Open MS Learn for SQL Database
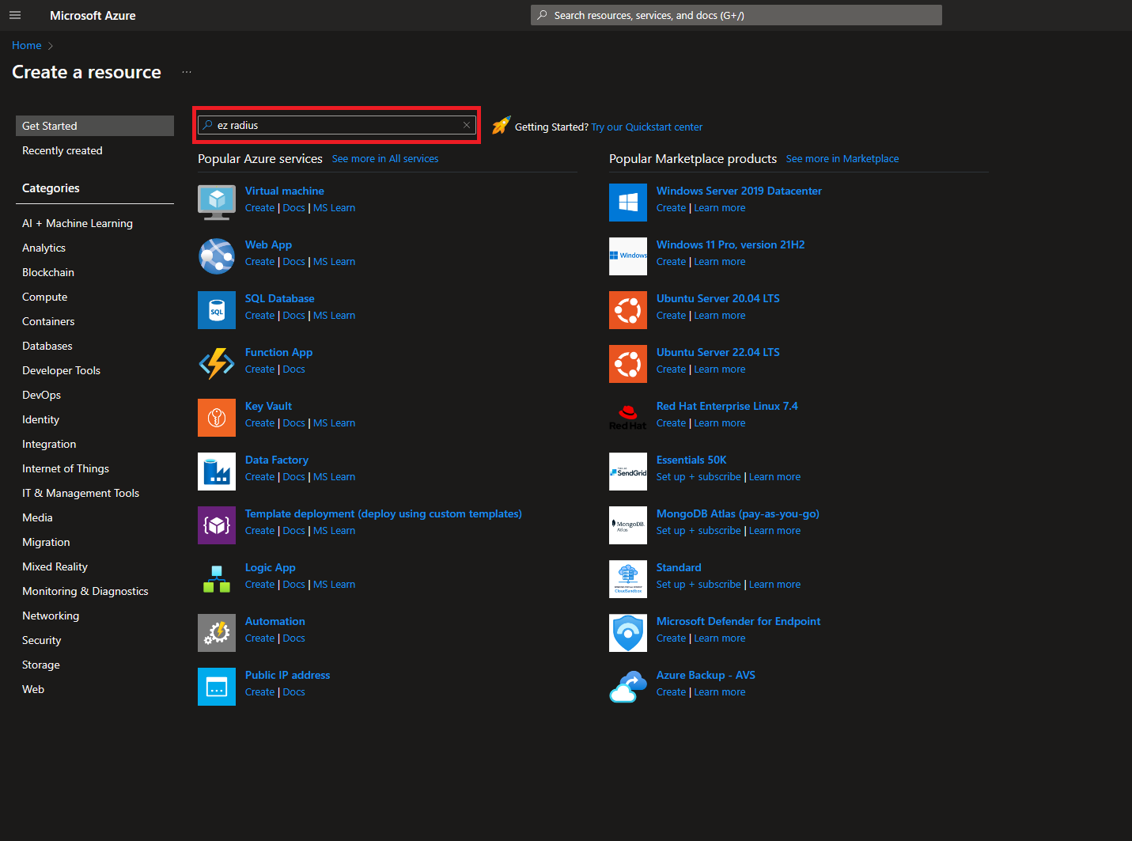 334,315
